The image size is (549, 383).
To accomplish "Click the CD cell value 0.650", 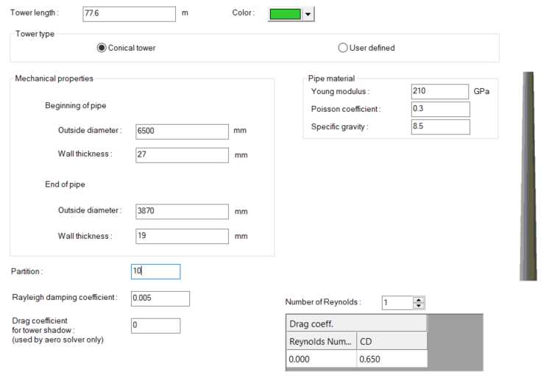I will pyautogui.click(x=391, y=359).
